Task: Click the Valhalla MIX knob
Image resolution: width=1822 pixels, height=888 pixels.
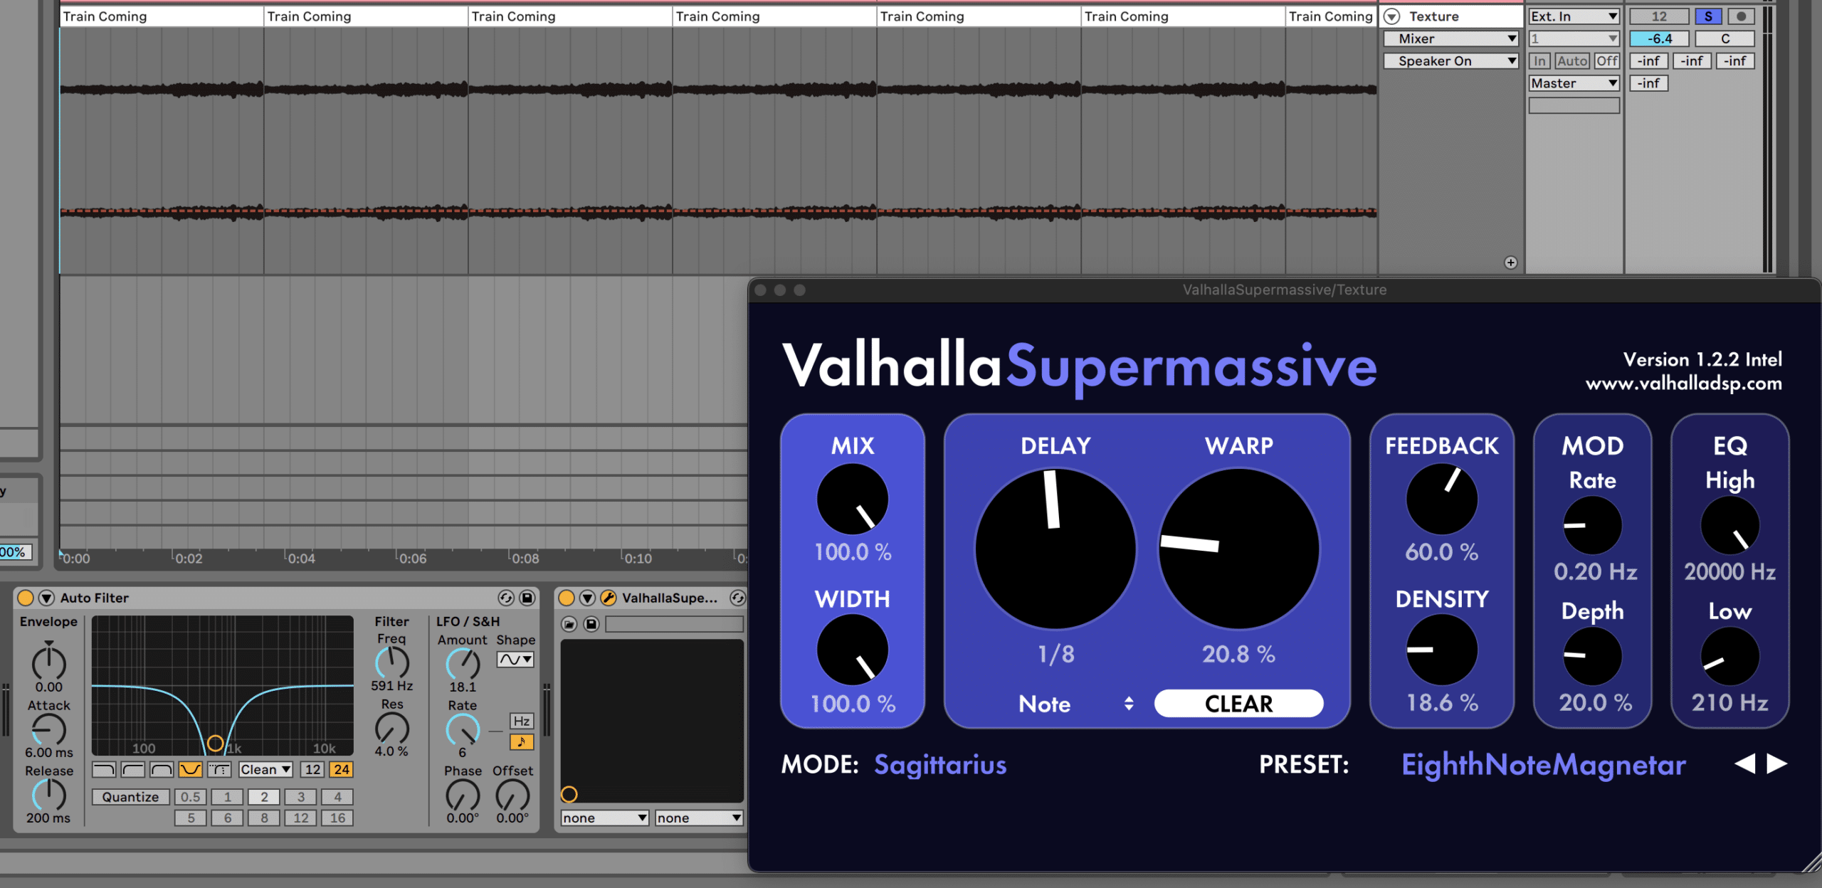Action: (853, 499)
